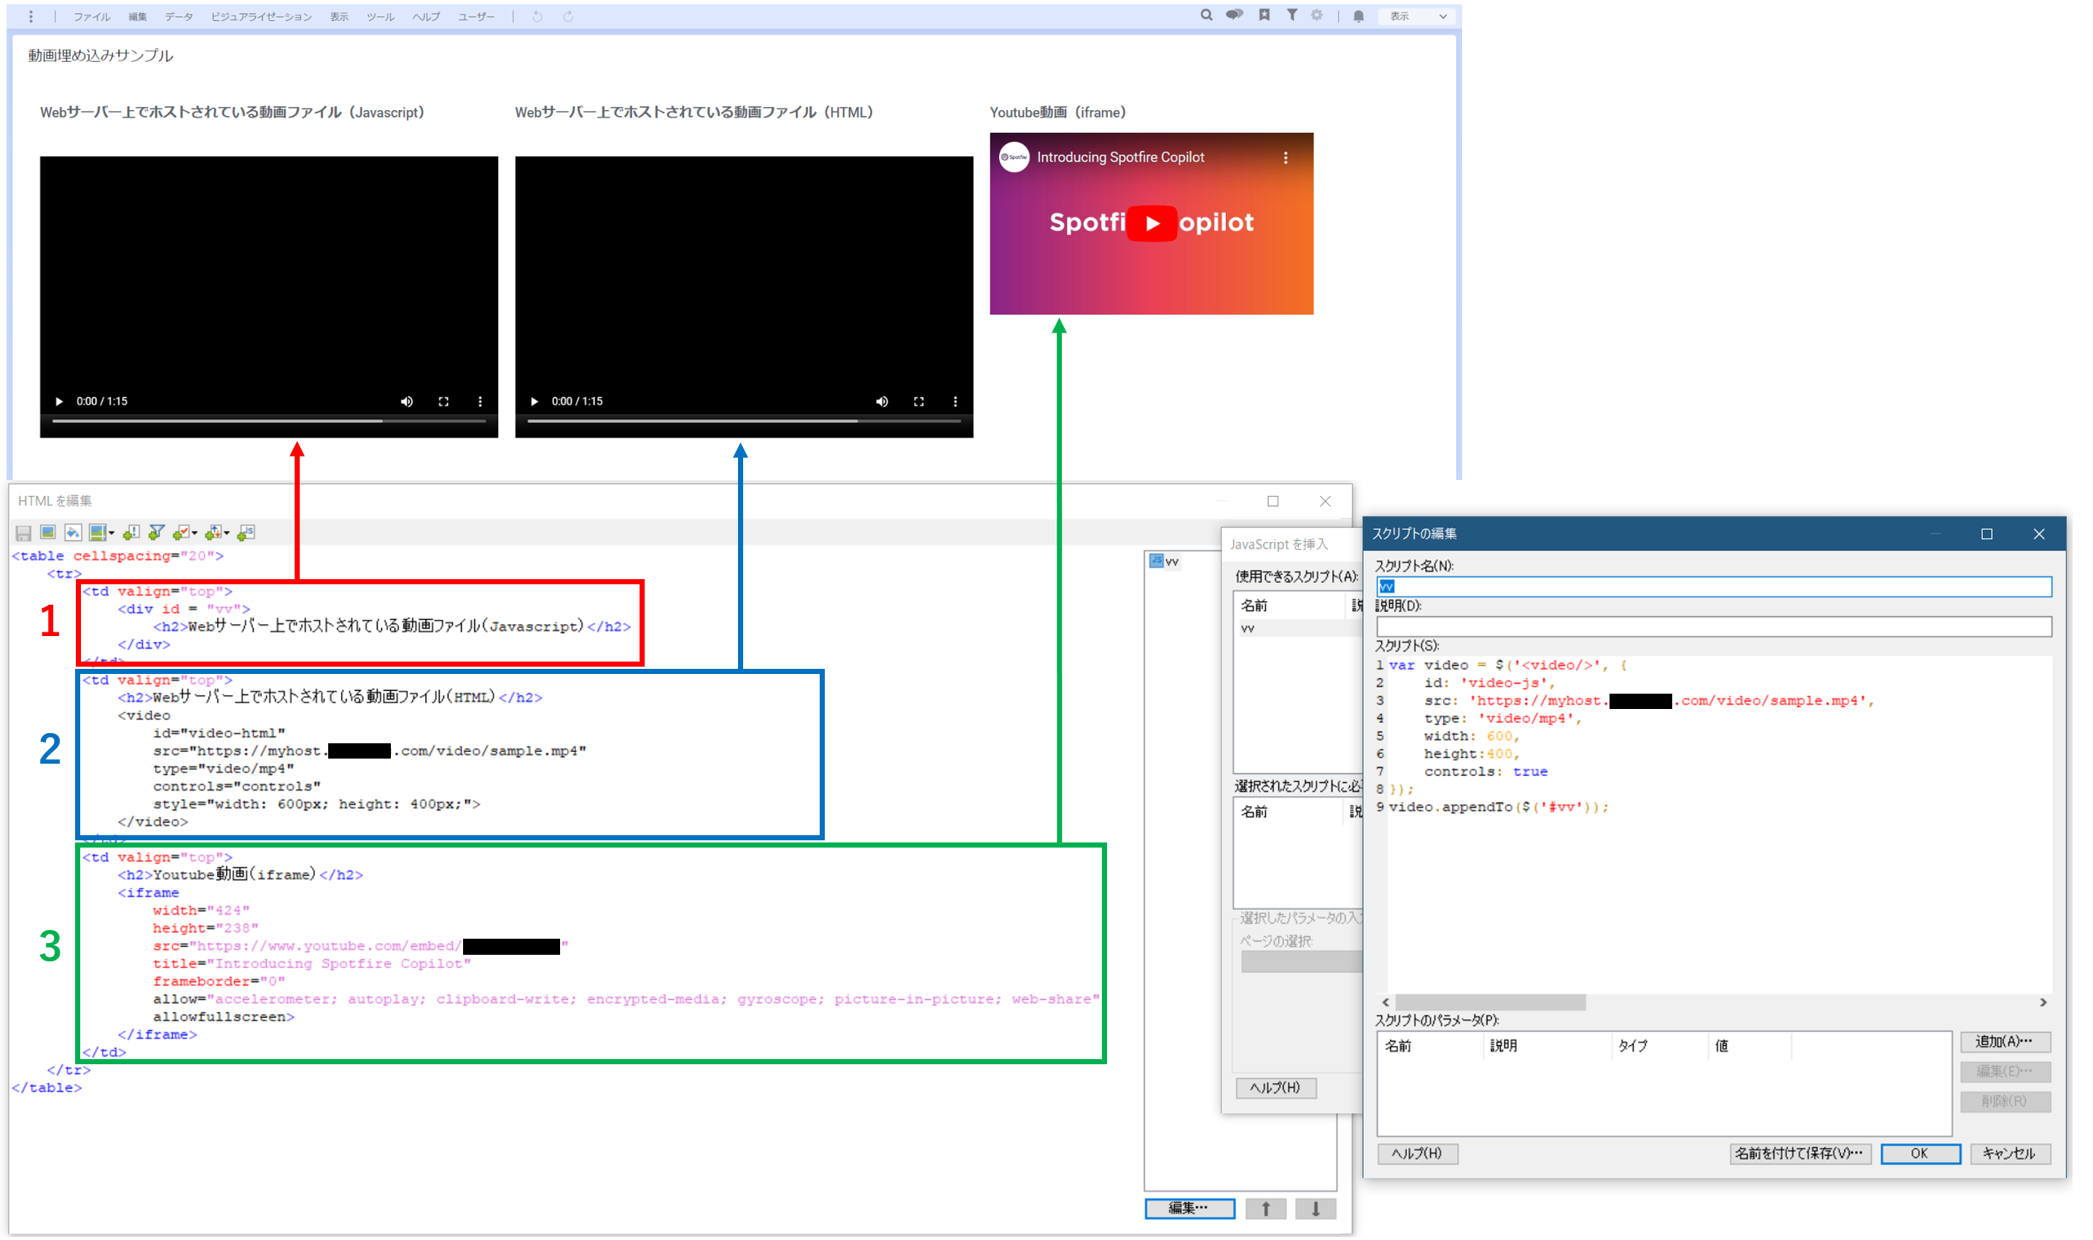2093x1240 pixels.
Task: Click the Introducing Spotfire Copilot title link
Action: click(1120, 157)
